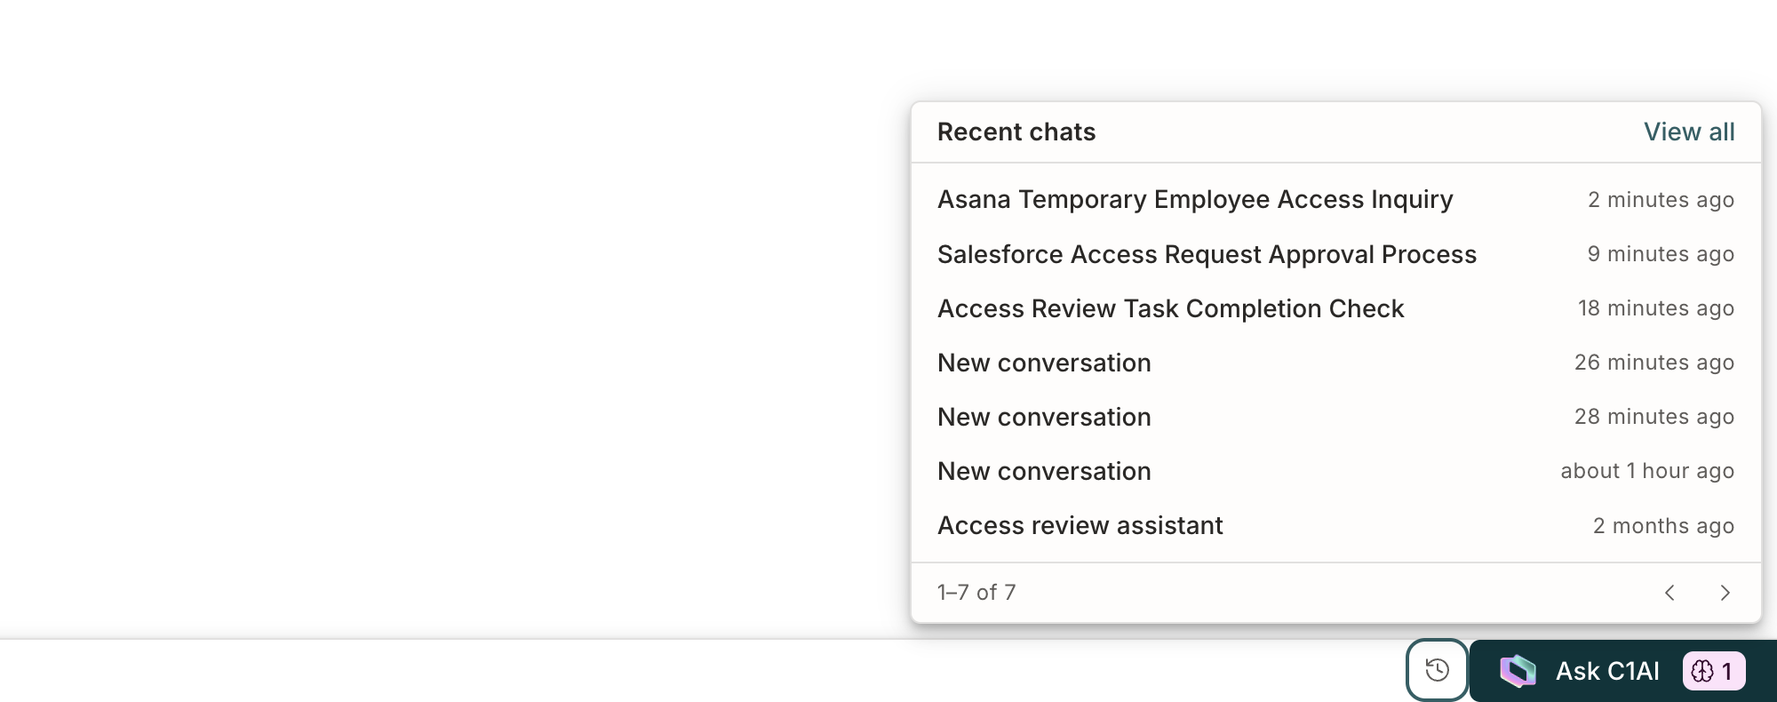Click the 18 minutes ago timestamp
This screenshot has height=702, width=1777.
(x=1656, y=308)
